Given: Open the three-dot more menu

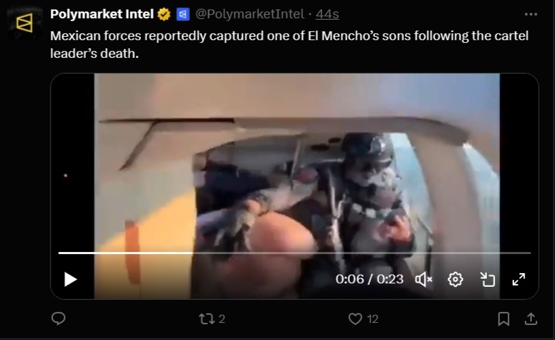Looking at the screenshot, I should click(530, 14).
